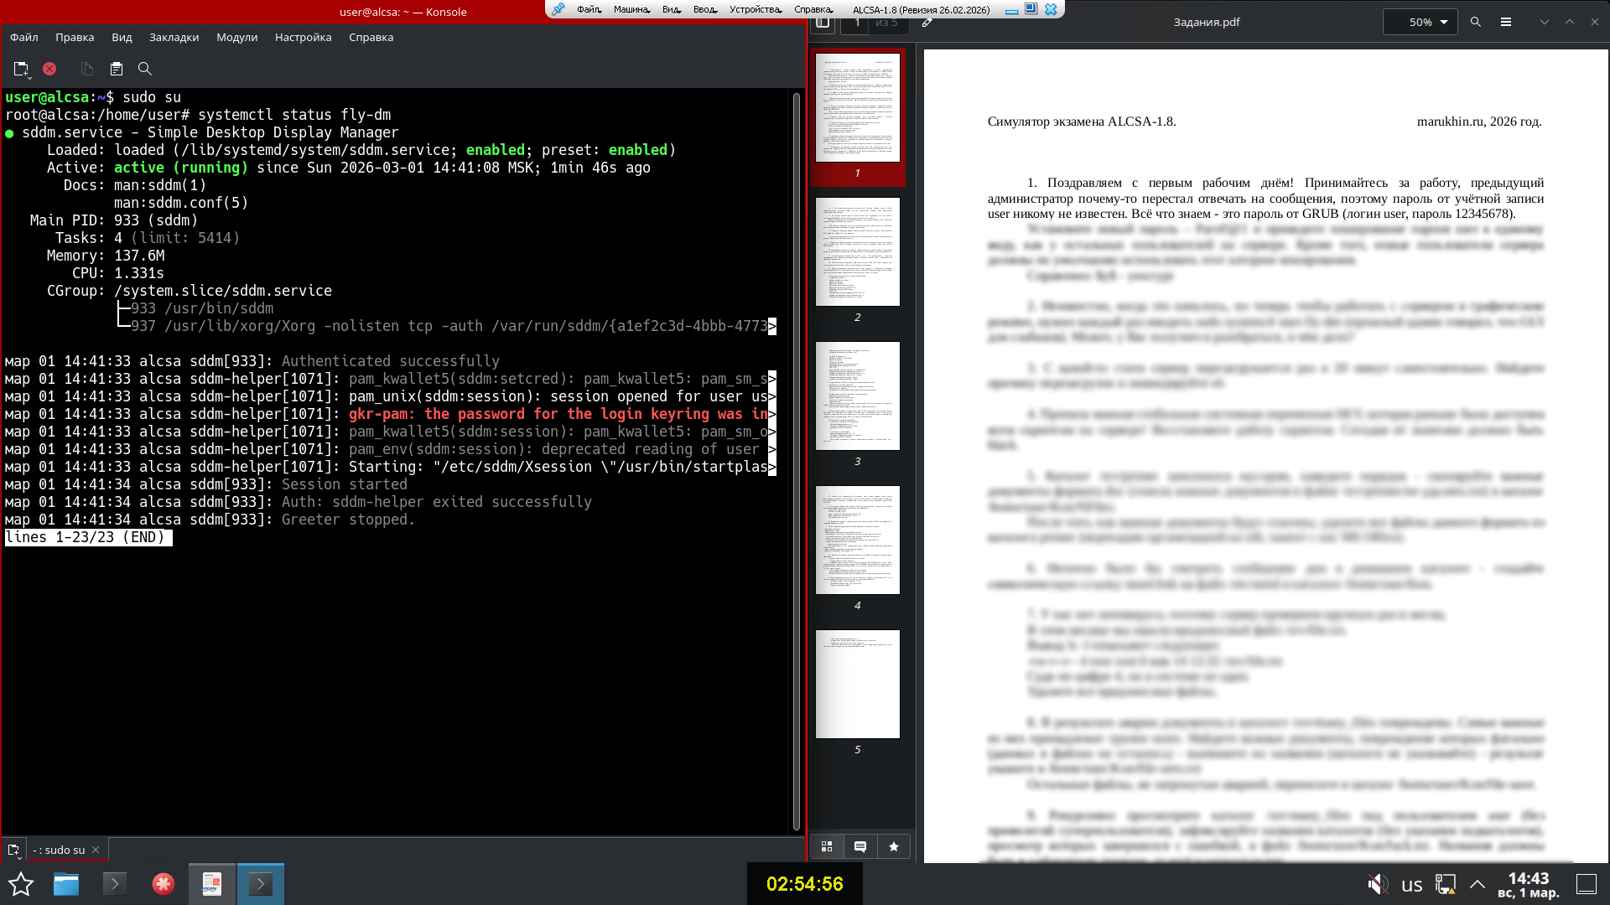Viewport: 1610px width, 905px height.
Task: Expand the 50% zoom dropdown
Action: [1444, 23]
